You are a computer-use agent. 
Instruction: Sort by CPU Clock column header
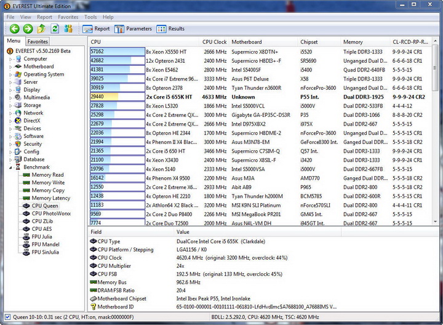pos(214,42)
